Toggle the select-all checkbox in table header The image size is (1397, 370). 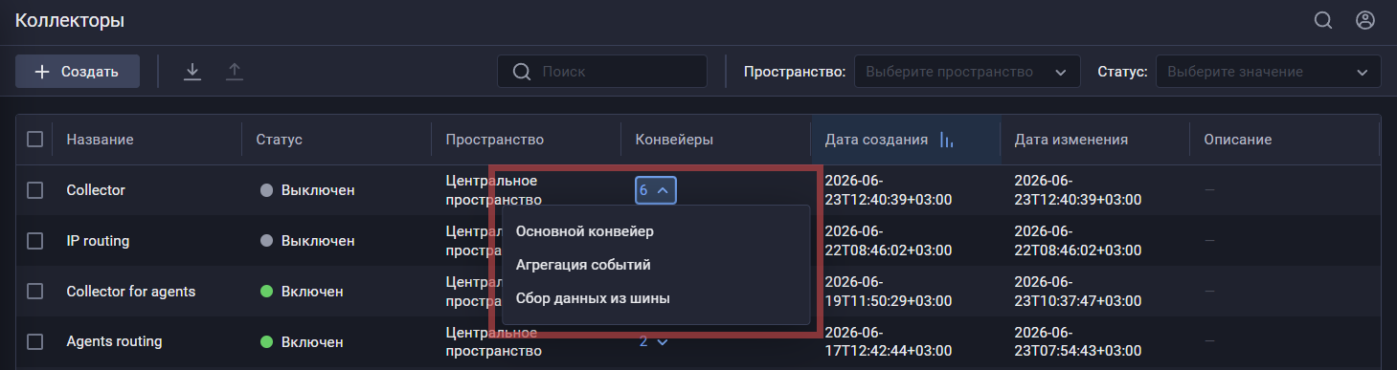35,140
